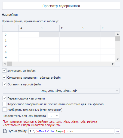Enable Корректное отображение в Excel checkbox

pos(5,104)
